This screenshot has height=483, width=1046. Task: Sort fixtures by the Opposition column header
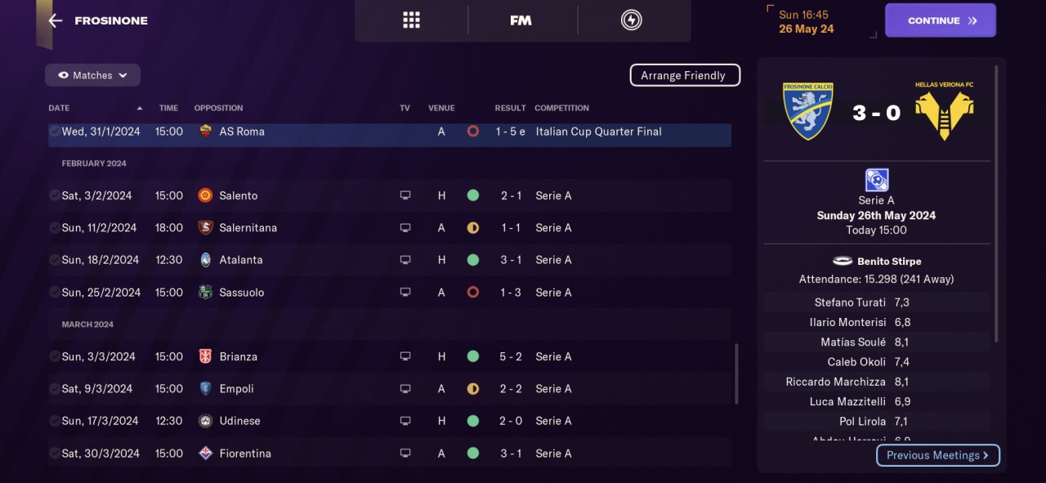tap(218, 108)
